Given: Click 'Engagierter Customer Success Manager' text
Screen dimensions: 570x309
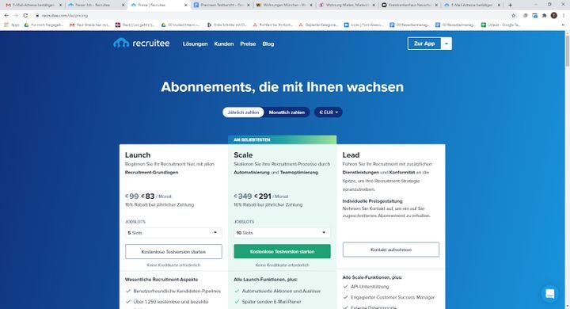Looking at the screenshot, I should click(x=393, y=297).
